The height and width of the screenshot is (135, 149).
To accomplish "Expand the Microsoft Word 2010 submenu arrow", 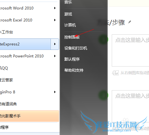I will (55, 8).
